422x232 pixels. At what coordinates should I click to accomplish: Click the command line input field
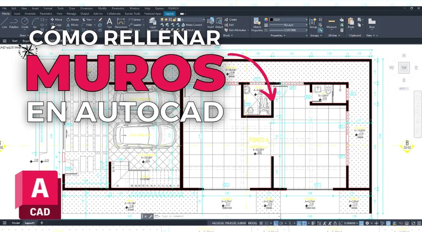pos(219,216)
